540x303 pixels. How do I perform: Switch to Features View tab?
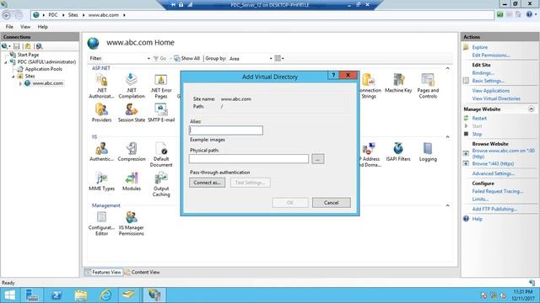[x=103, y=272]
